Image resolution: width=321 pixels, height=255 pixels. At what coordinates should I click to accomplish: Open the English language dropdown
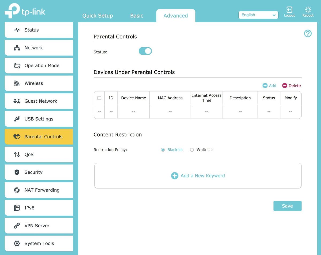click(258, 15)
